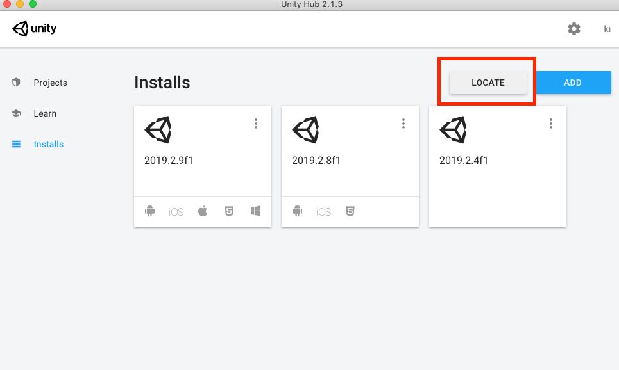
Task: Click the LOCATE button
Action: (488, 83)
